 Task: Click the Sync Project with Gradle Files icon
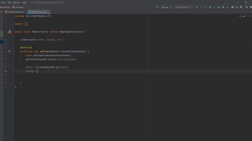[233, 7]
